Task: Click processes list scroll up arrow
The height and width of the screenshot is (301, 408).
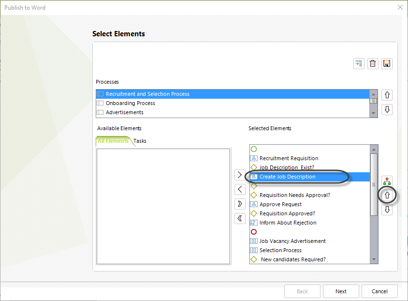Action: tap(373, 94)
